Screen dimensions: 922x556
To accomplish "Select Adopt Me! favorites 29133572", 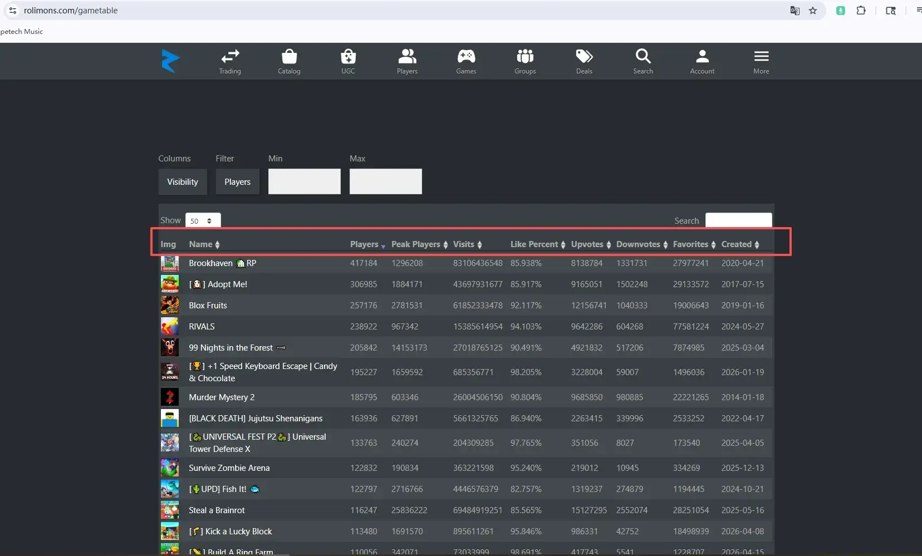I will pos(691,284).
